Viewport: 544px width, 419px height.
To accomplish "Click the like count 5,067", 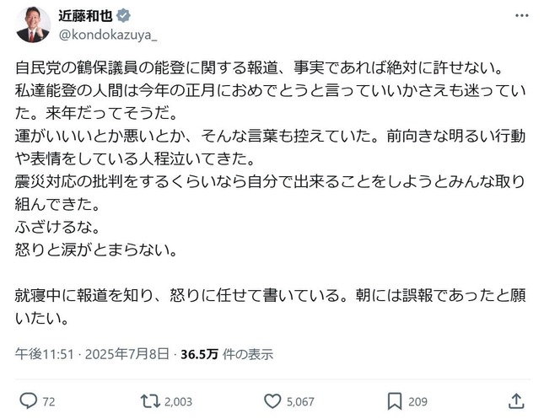I will point(302,400).
